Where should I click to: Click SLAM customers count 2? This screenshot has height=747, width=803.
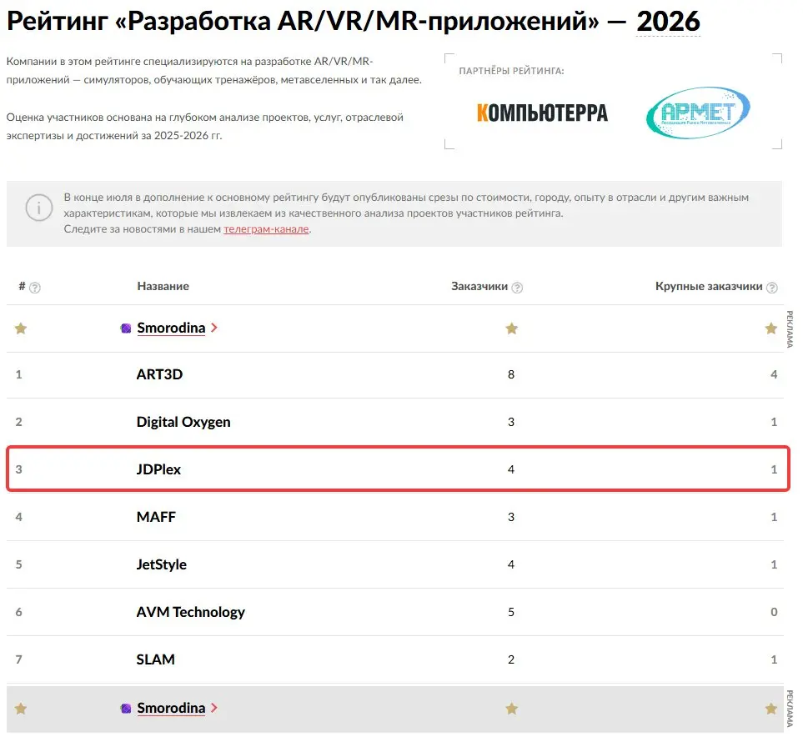pyautogui.click(x=511, y=660)
